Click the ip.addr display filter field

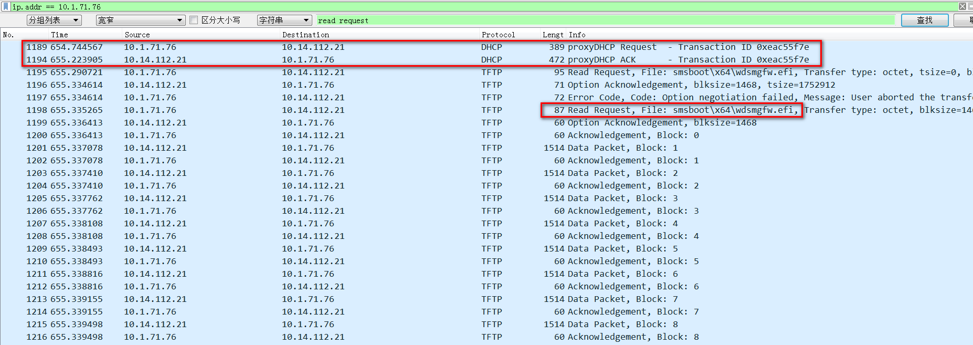pyautogui.click(x=483, y=6)
